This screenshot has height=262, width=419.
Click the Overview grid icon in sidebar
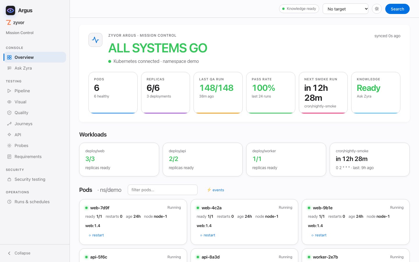(x=9, y=57)
